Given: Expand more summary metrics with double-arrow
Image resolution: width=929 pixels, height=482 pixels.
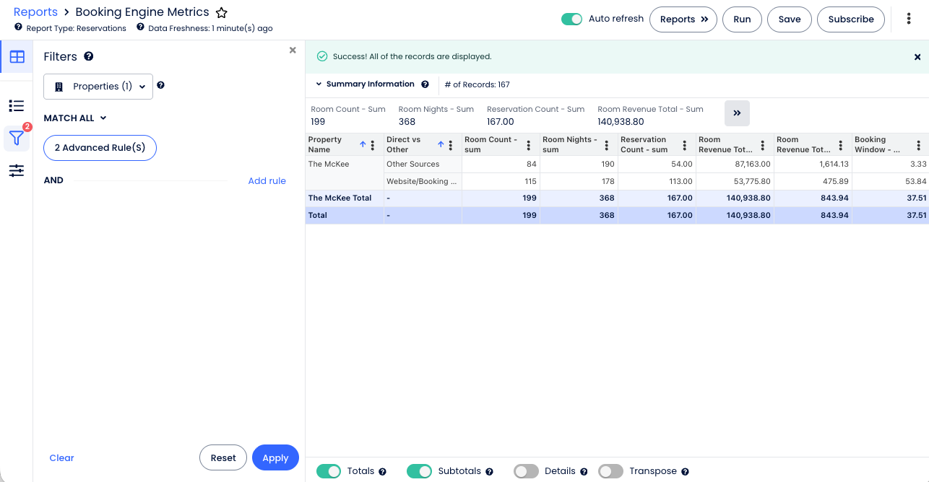Looking at the screenshot, I should coord(737,113).
